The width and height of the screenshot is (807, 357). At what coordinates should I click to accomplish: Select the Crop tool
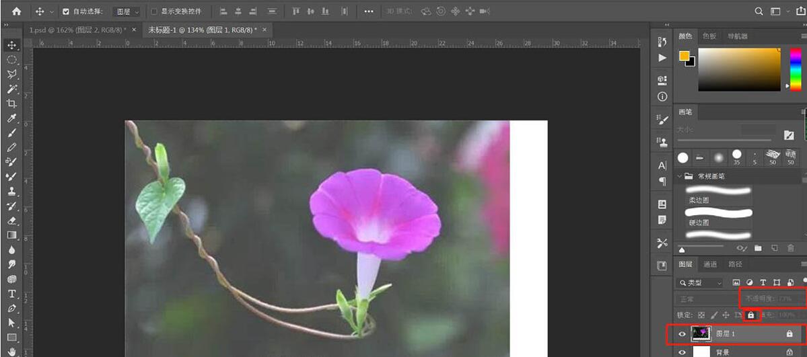pyautogui.click(x=11, y=104)
